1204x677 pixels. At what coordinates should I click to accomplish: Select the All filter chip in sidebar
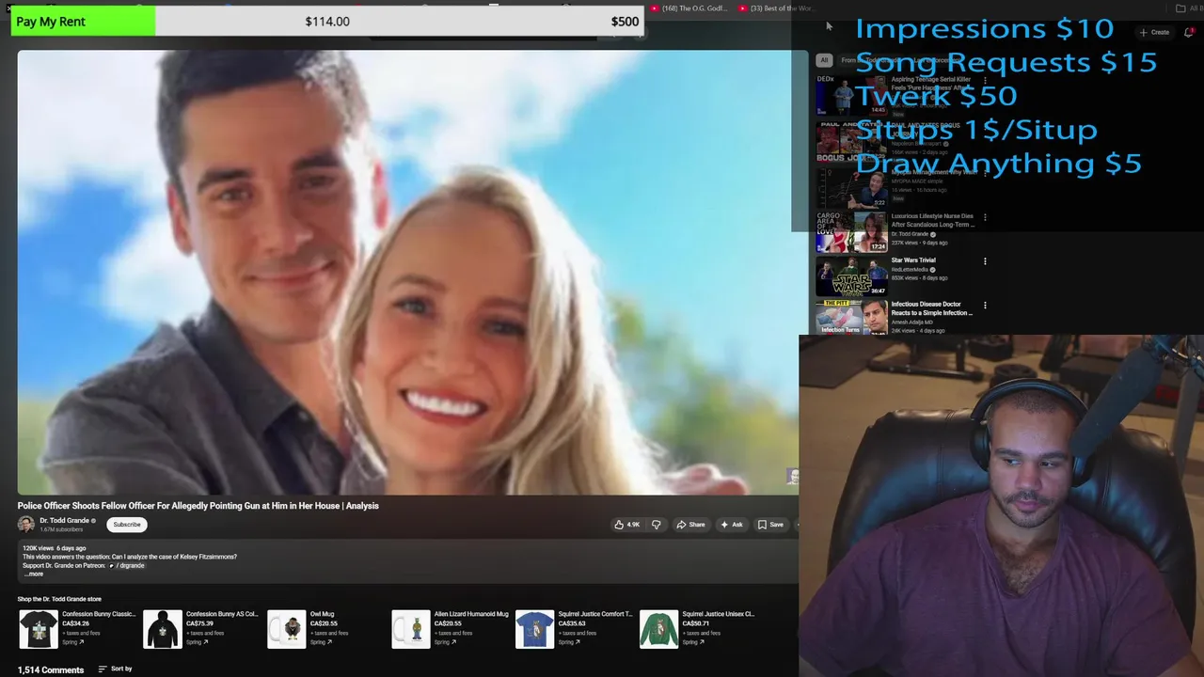(824, 60)
